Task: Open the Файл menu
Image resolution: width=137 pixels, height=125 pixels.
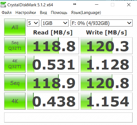Action: (x=7, y=13)
